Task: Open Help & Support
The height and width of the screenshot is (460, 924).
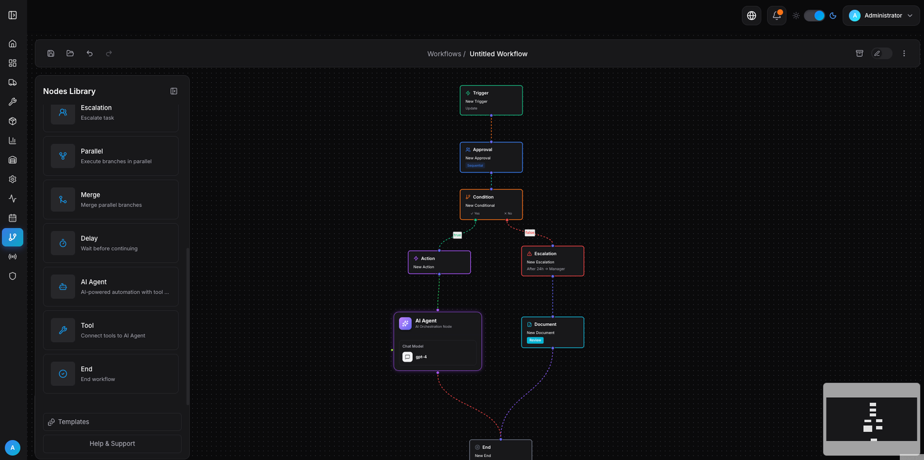Action: [x=112, y=444]
